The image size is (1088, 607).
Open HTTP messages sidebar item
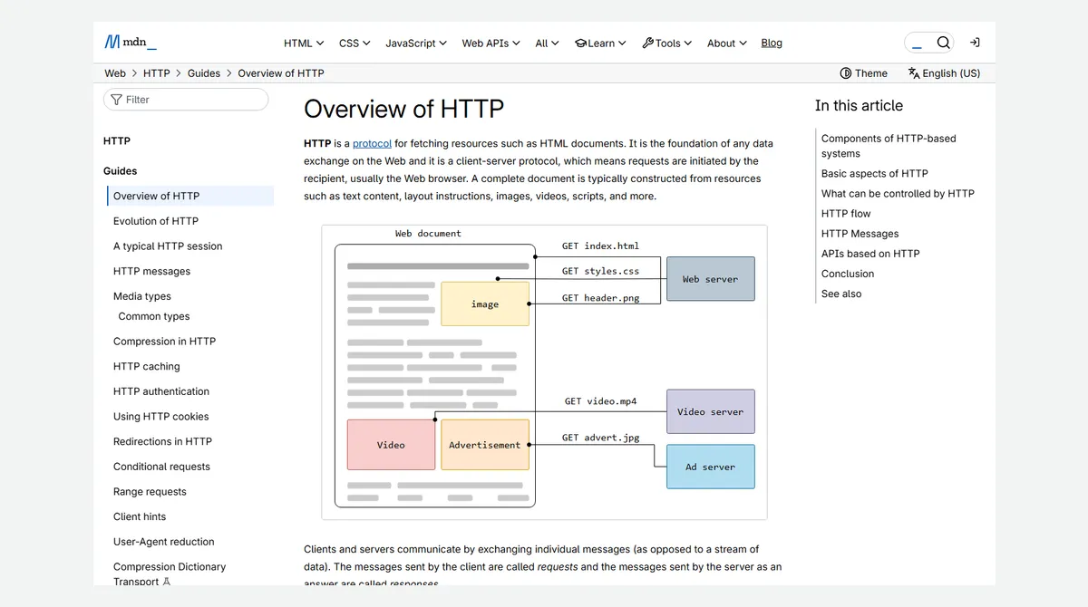151,272
